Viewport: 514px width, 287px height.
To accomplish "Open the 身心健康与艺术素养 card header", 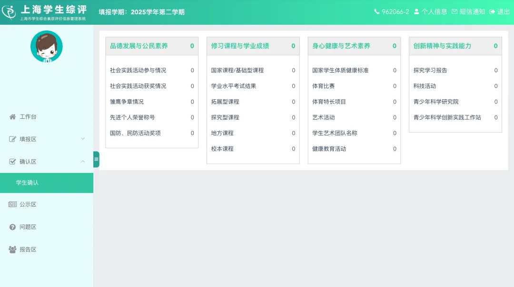I will [x=355, y=46].
